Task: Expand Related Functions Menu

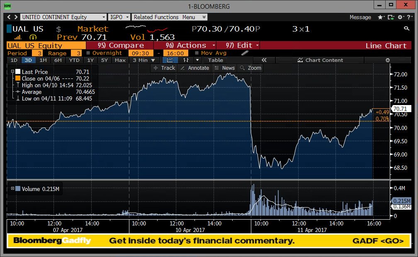Action: point(170,17)
